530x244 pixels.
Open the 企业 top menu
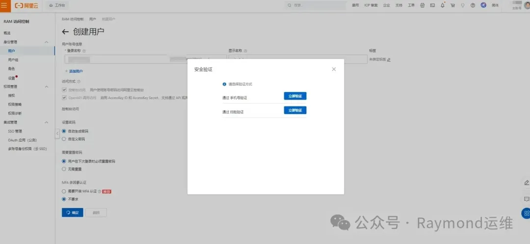387,5
